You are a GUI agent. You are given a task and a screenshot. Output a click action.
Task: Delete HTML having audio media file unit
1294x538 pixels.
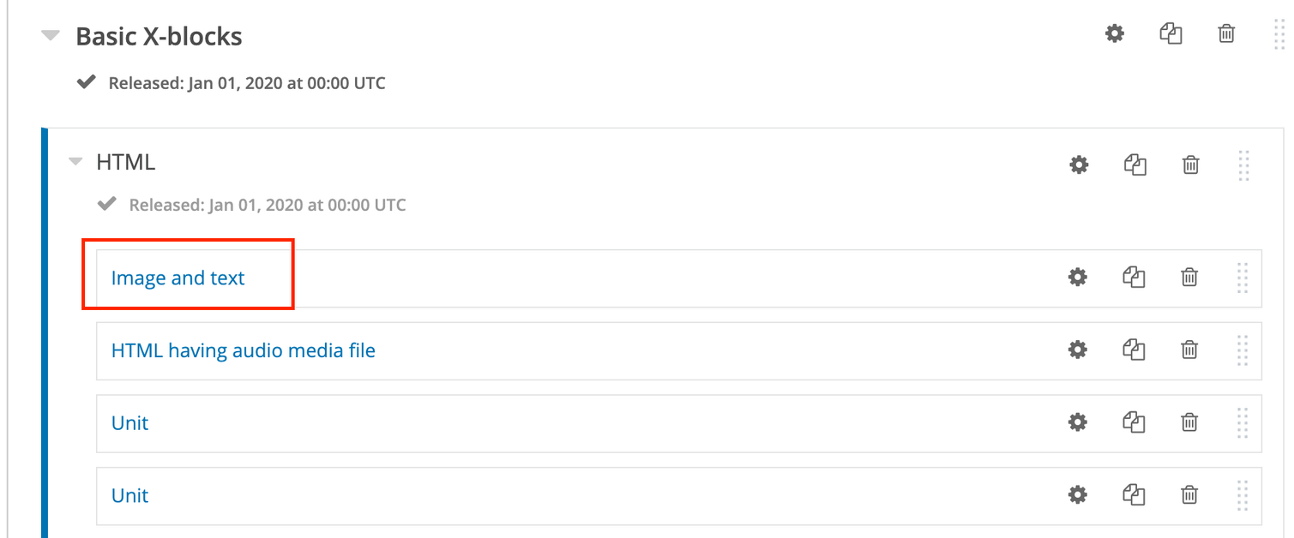[x=1189, y=350]
